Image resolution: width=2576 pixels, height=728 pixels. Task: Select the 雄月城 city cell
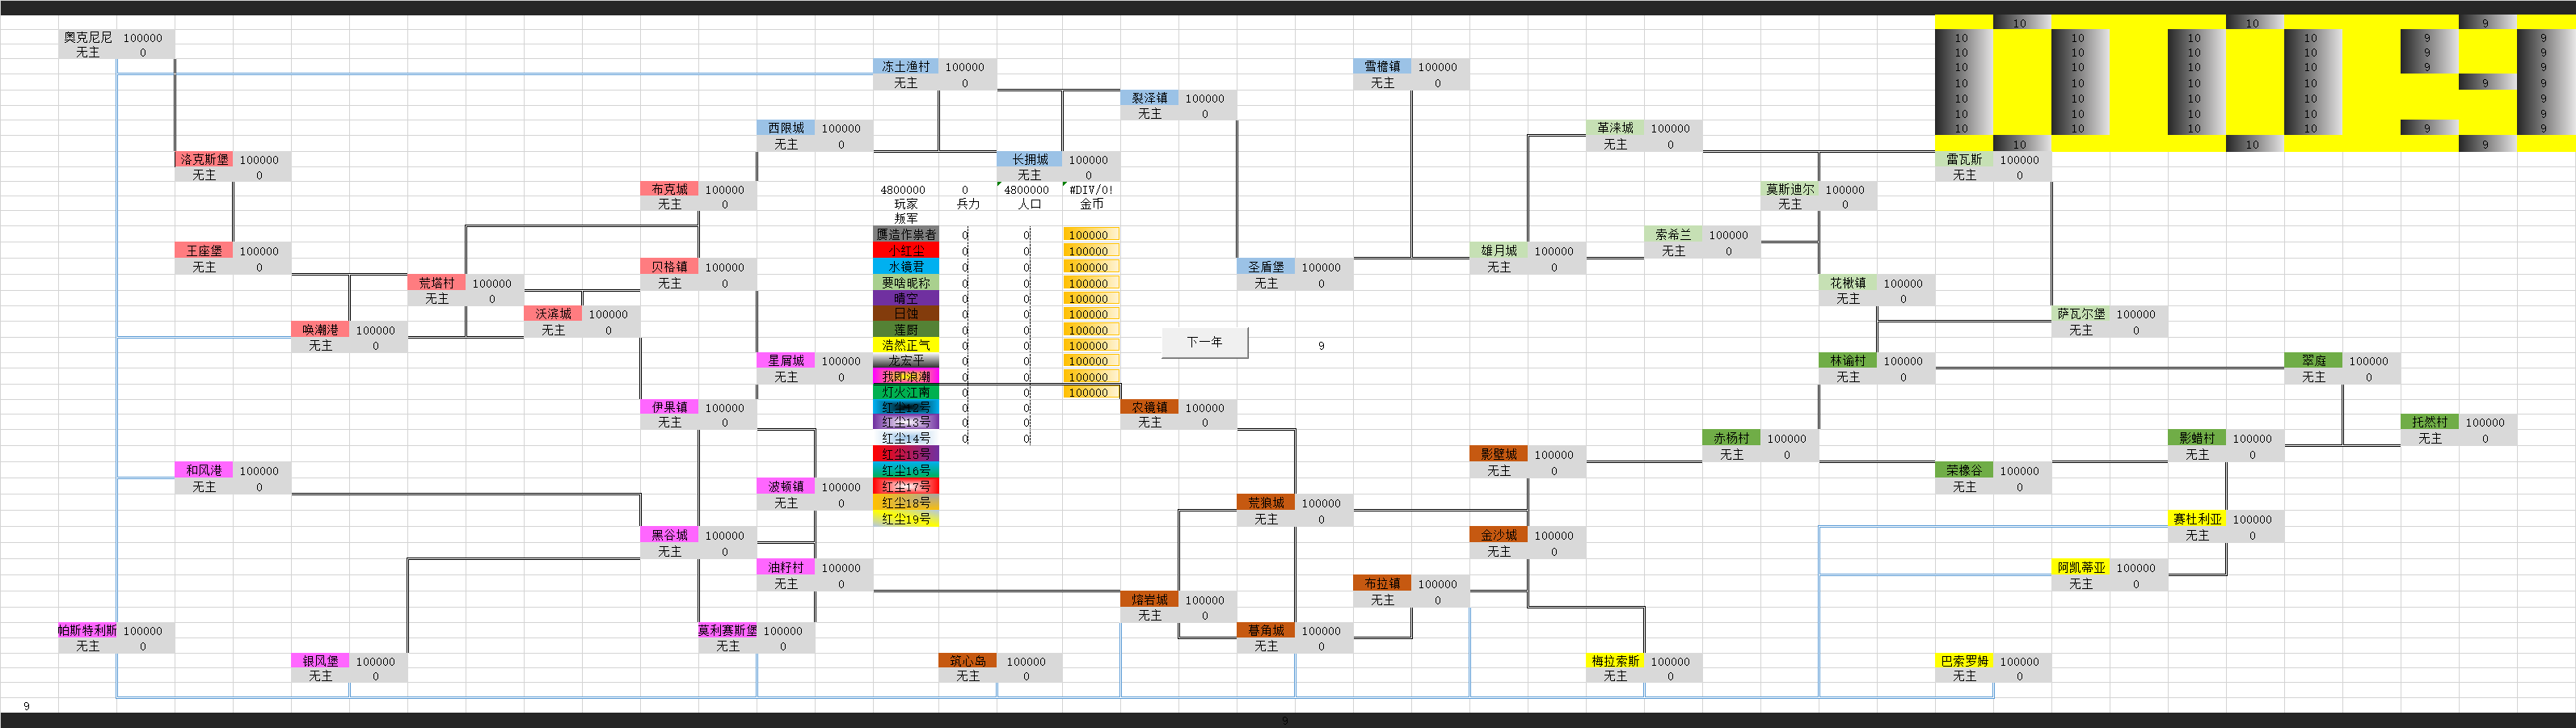1499,251
